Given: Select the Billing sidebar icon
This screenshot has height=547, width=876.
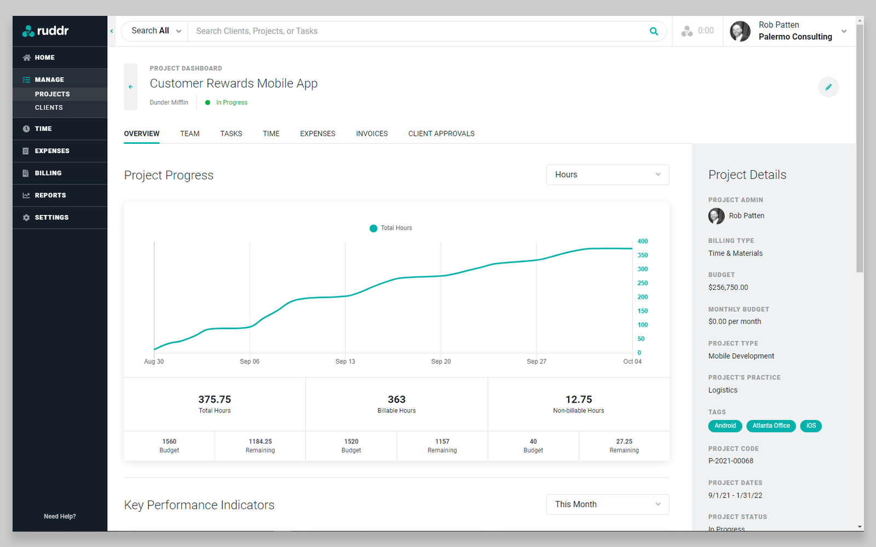Looking at the screenshot, I should (26, 173).
